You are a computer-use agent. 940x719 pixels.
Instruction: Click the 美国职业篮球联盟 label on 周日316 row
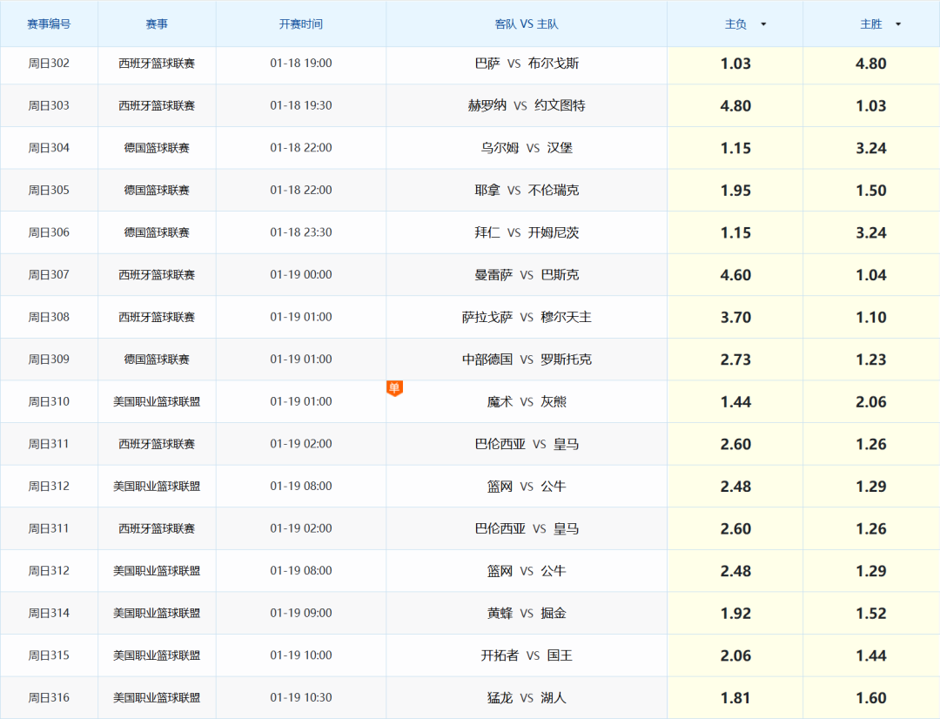tap(157, 697)
